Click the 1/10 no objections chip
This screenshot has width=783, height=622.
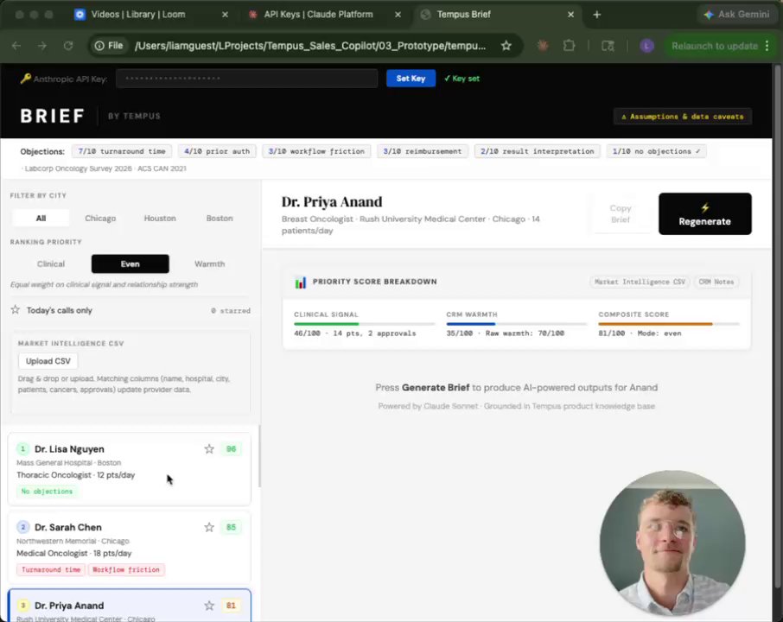point(656,151)
